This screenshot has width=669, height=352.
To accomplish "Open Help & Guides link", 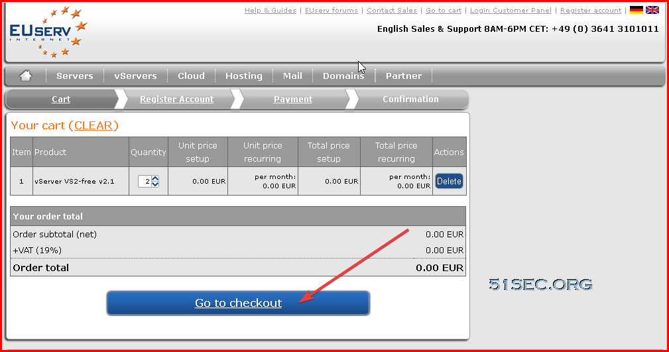I will (x=270, y=10).
